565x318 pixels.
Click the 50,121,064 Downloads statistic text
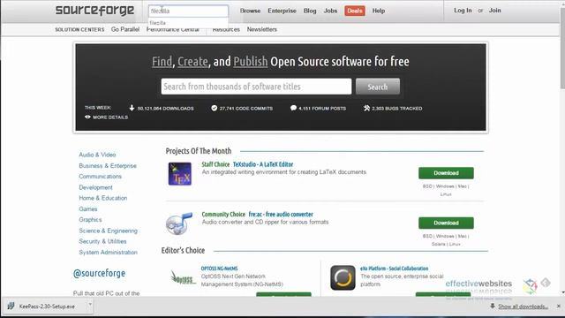(165, 108)
